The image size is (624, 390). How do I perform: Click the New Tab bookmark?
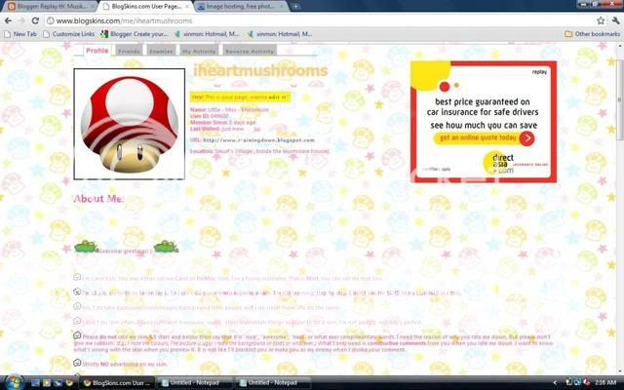tap(19, 34)
